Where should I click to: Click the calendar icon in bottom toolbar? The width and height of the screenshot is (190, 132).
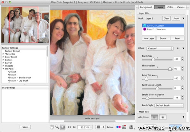click(124, 127)
